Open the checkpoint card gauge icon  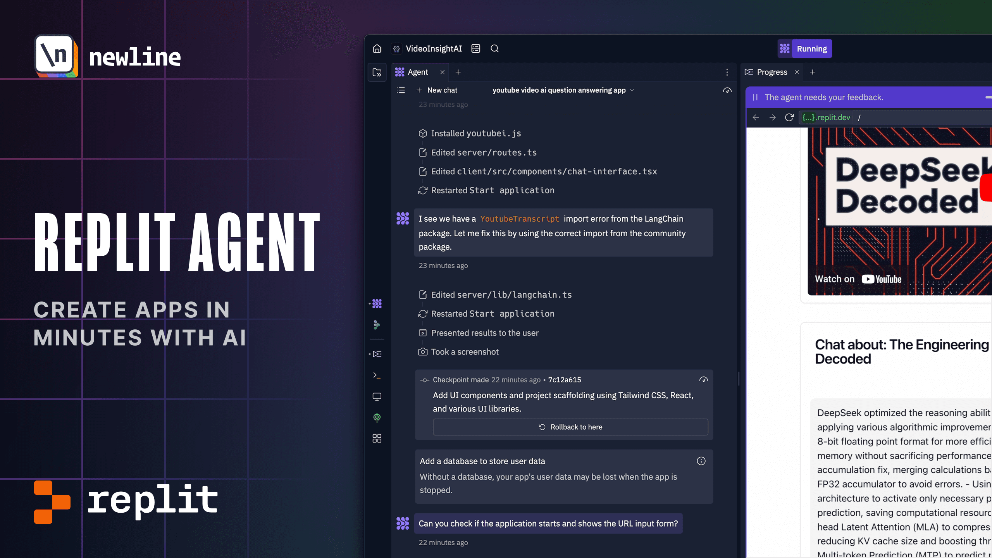(x=703, y=380)
